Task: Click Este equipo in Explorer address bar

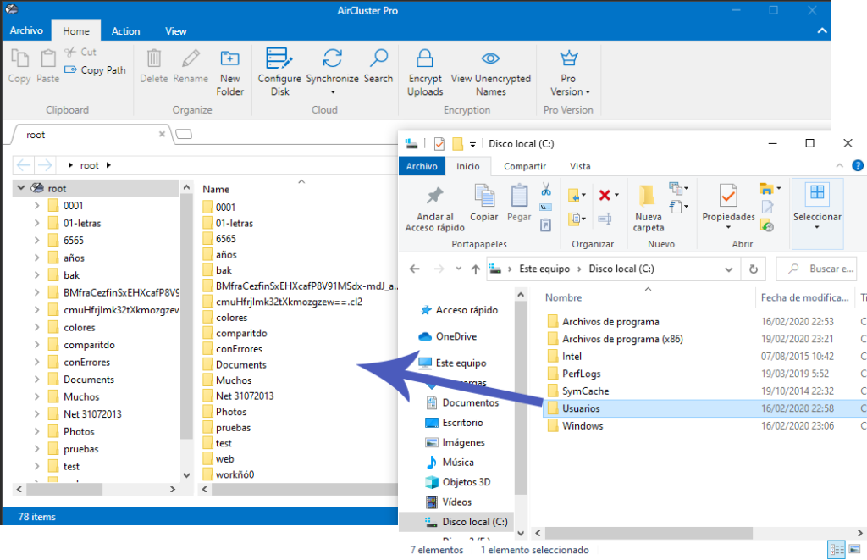Action: click(x=544, y=269)
